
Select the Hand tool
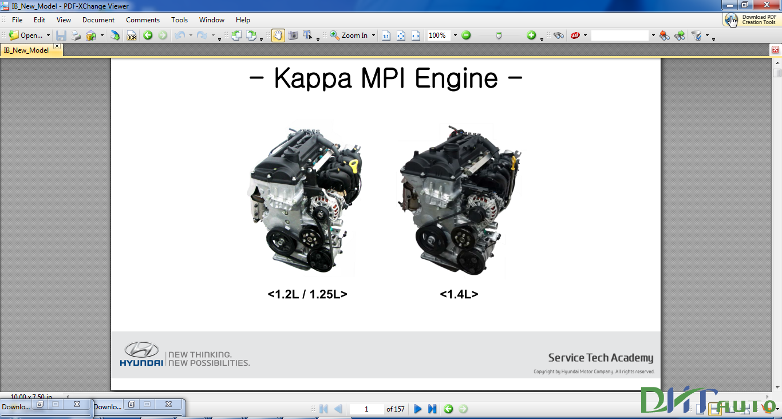278,35
